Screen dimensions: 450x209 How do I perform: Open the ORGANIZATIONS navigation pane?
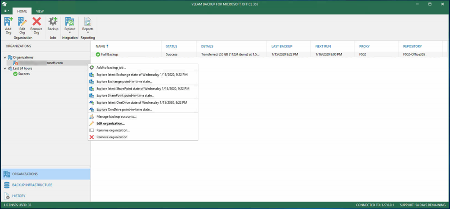46,174
